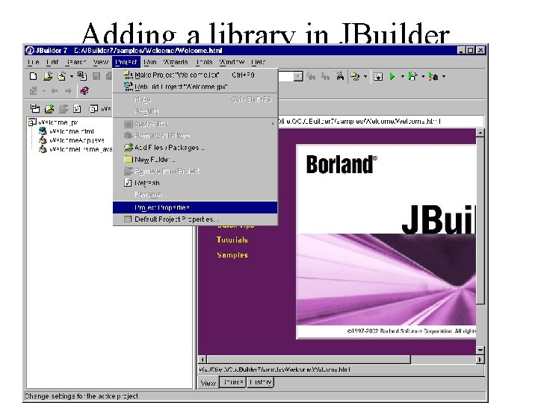The image size is (538, 403).
Task: Follow the Tutorials link
Action: coord(232,240)
